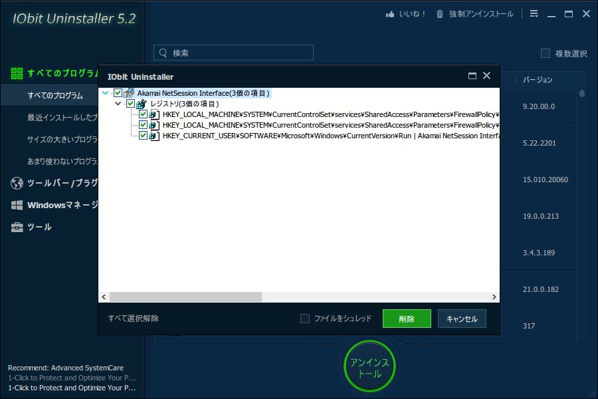Click registry icon of HKEY_CURRENT_USER entry
The width and height of the screenshot is (598, 399).
point(153,136)
